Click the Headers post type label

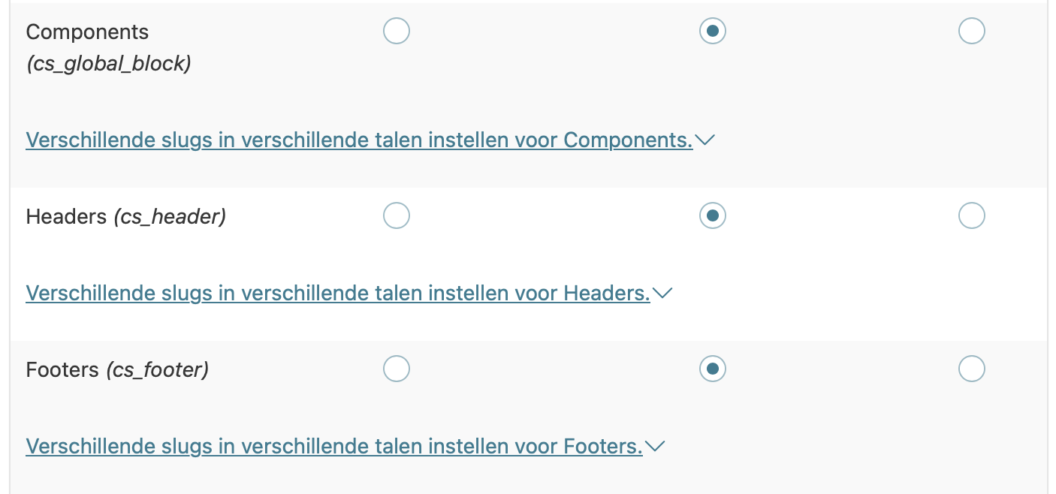click(x=66, y=217)
